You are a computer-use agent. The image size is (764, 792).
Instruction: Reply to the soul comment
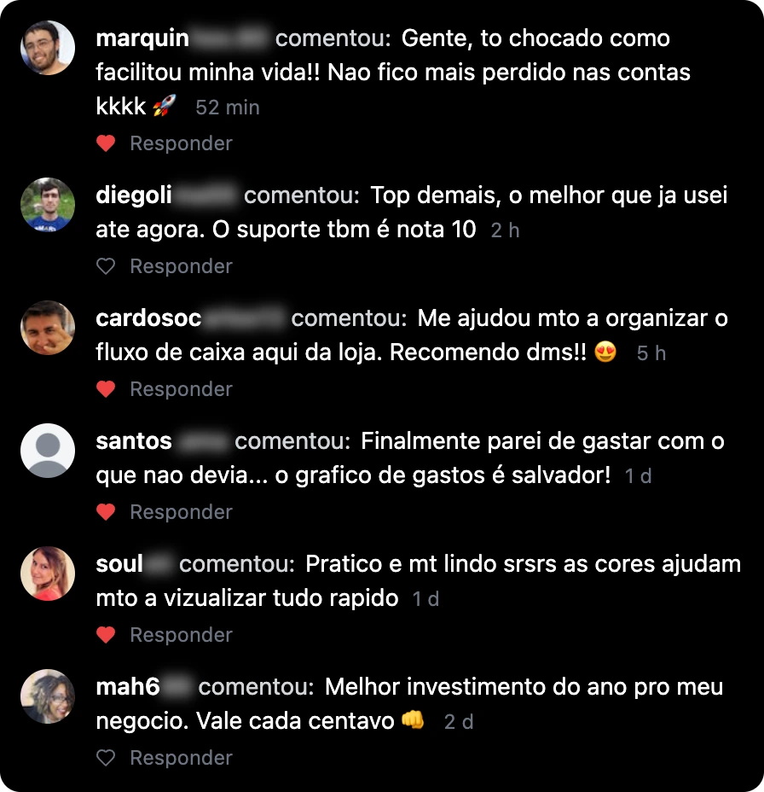(x=181, y=635)
